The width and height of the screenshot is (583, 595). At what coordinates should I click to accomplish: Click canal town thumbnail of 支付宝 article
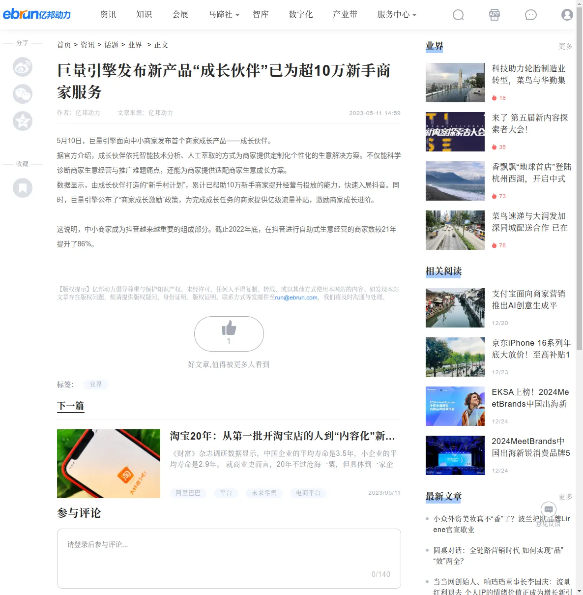pyautogui.click(x=455, y=308)
